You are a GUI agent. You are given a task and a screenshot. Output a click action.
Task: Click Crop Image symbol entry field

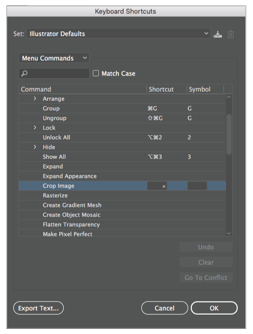pyautogui.click(x=197, y=186)
